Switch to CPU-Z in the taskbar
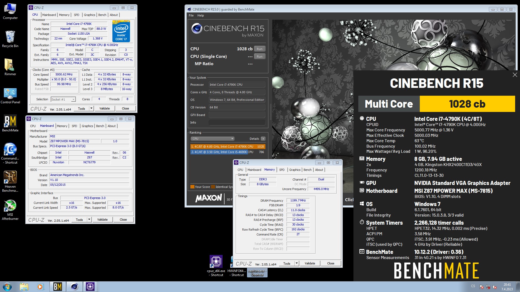Screen dimensions: 520x292 90,287
